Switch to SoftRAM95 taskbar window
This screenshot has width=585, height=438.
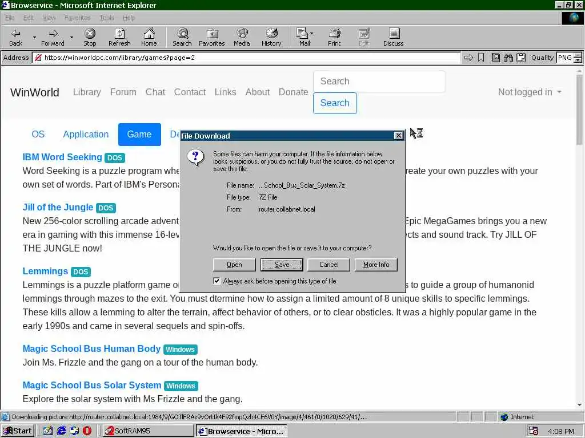pyautogui.click(x=148, y=431)
